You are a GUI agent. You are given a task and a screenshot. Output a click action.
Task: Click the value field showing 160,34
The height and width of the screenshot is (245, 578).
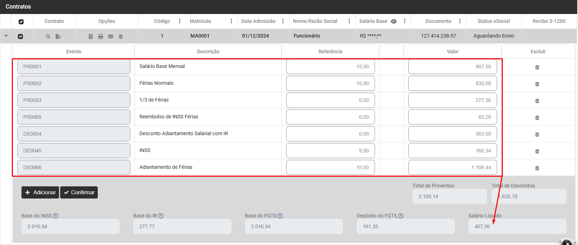(x=453, y=151)
